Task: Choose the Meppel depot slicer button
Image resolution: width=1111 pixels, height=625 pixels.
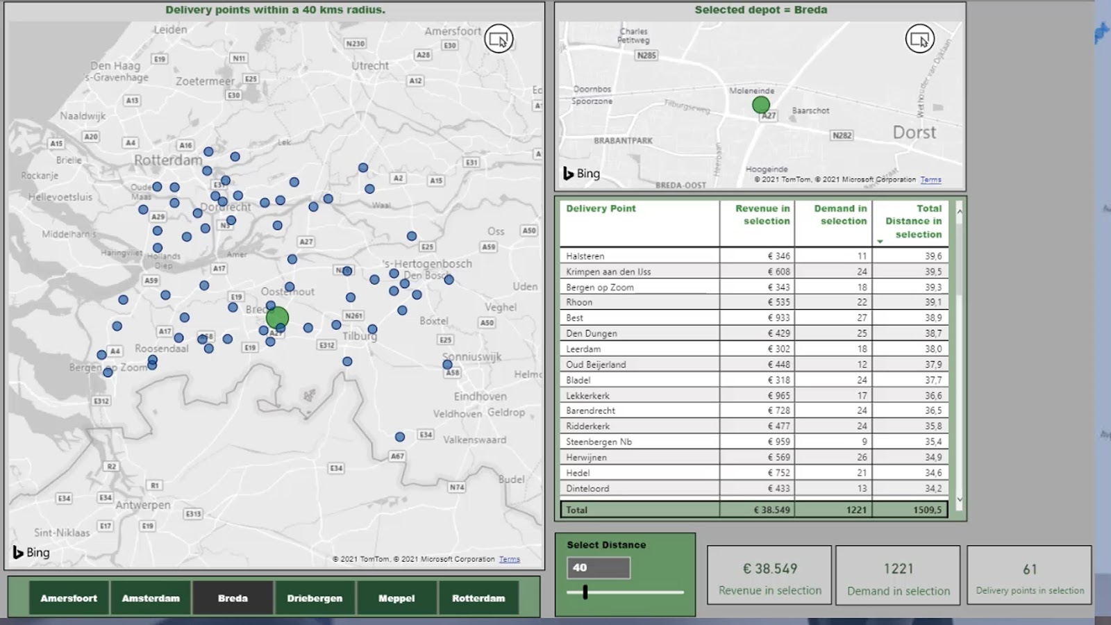Action: coord(396,598)
